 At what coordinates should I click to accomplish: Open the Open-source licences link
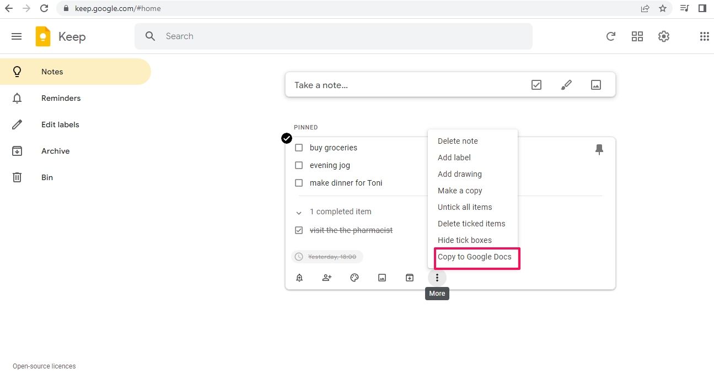click(x=44, y=366)
